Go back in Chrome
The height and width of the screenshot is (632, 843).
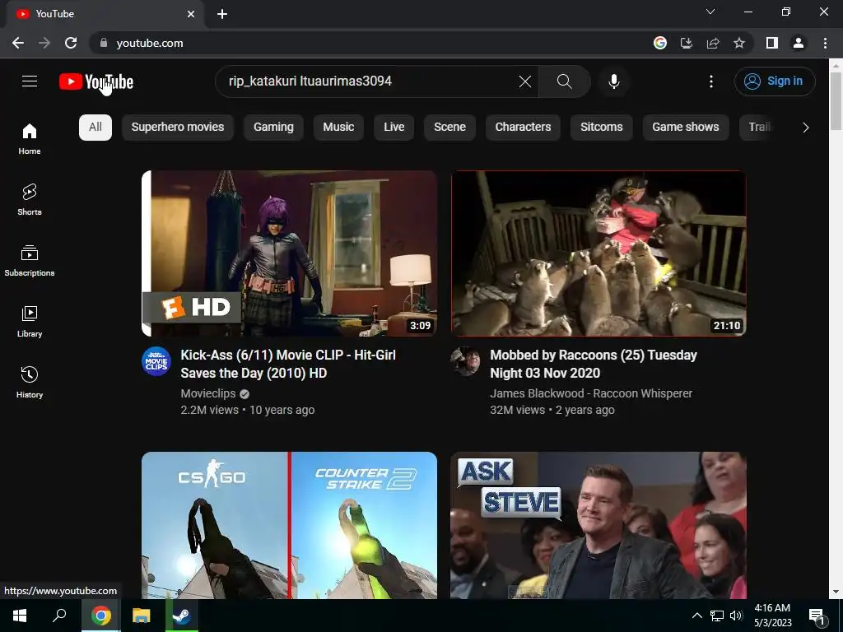pyautogui.click(x=18, y=43)
